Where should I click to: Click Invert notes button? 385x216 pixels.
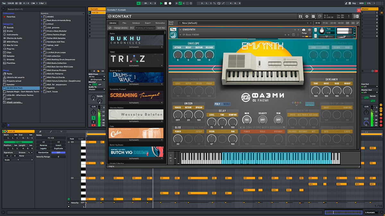click(x=58, y=145)
